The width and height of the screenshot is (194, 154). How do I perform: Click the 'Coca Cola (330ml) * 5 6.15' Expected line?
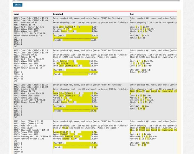75,93
